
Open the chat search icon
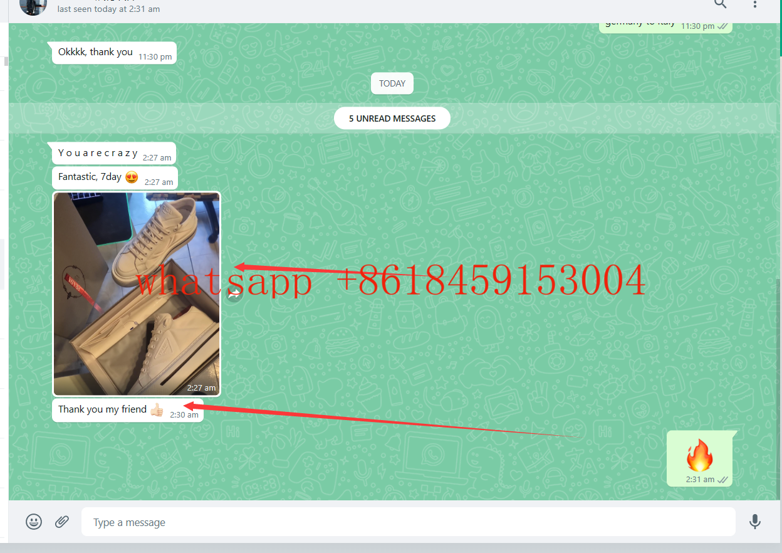721,4
